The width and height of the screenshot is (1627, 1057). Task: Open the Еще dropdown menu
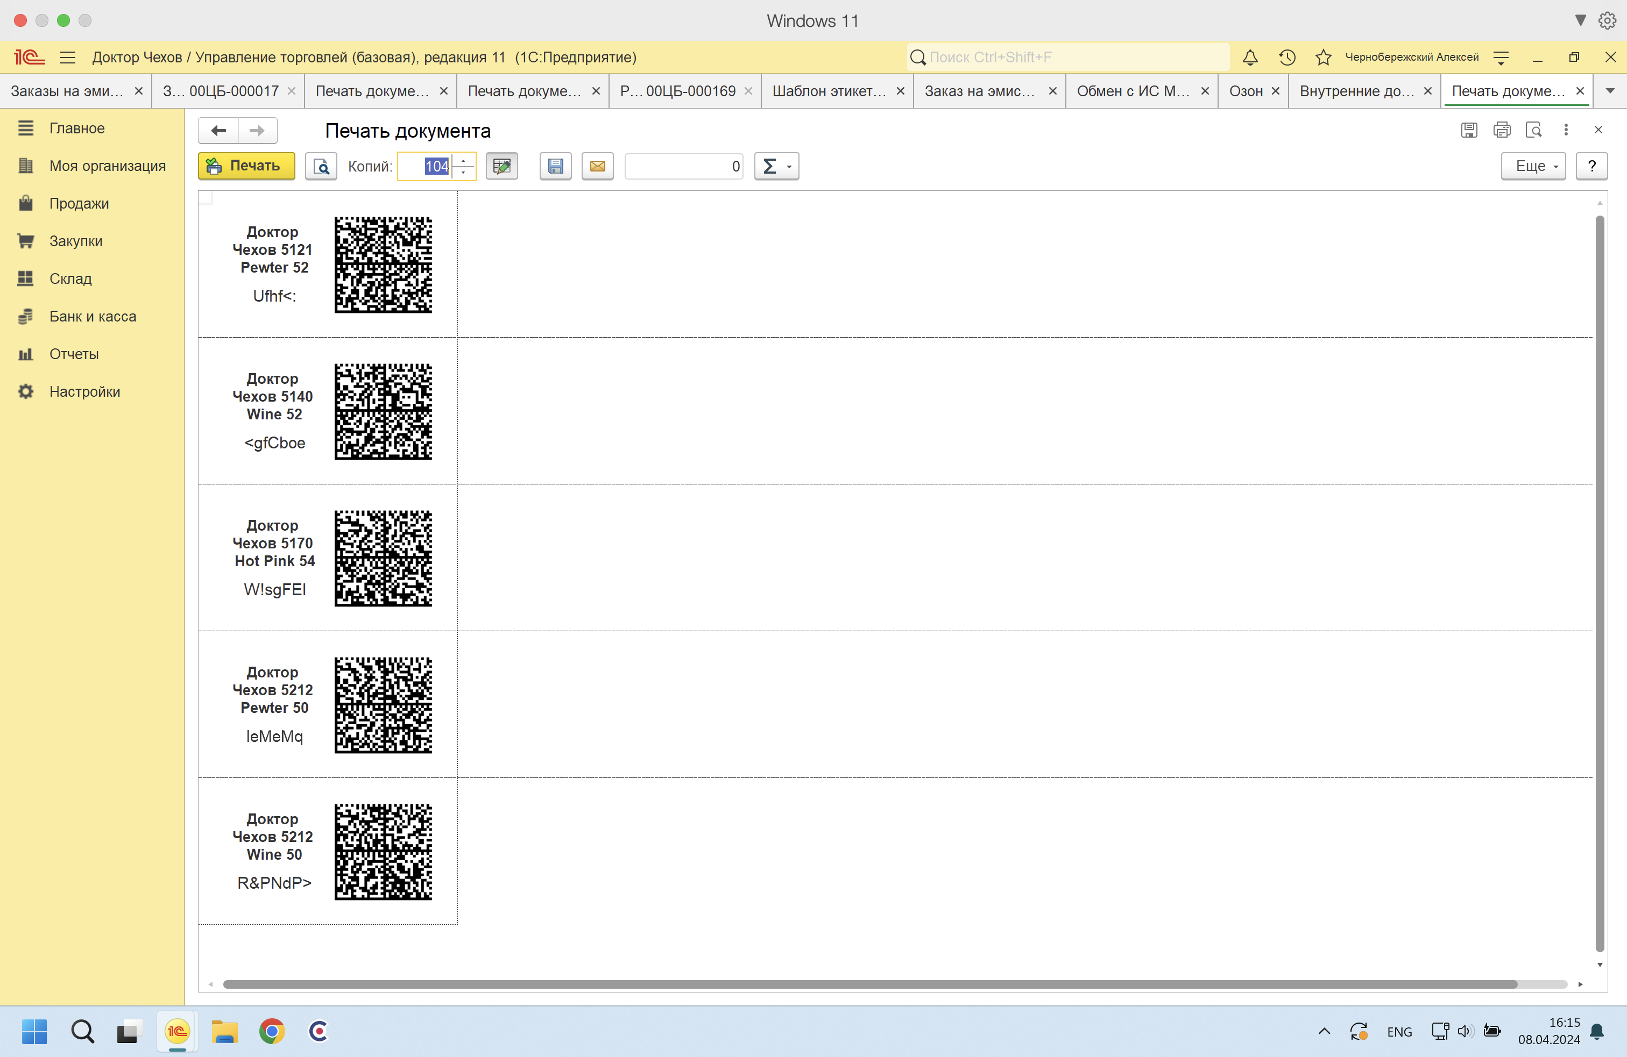tap(1533, 166)
